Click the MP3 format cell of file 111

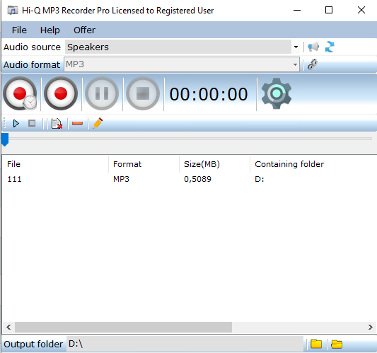point(121,179)
